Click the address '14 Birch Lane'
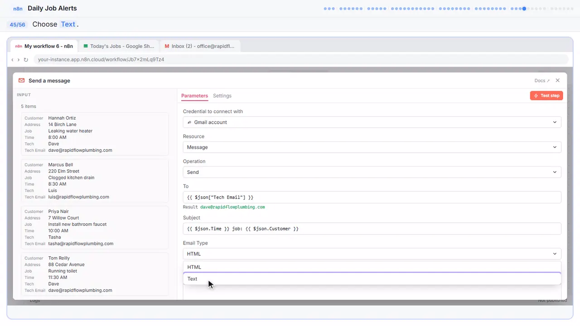The image size is (580, 326). point(63,125)
